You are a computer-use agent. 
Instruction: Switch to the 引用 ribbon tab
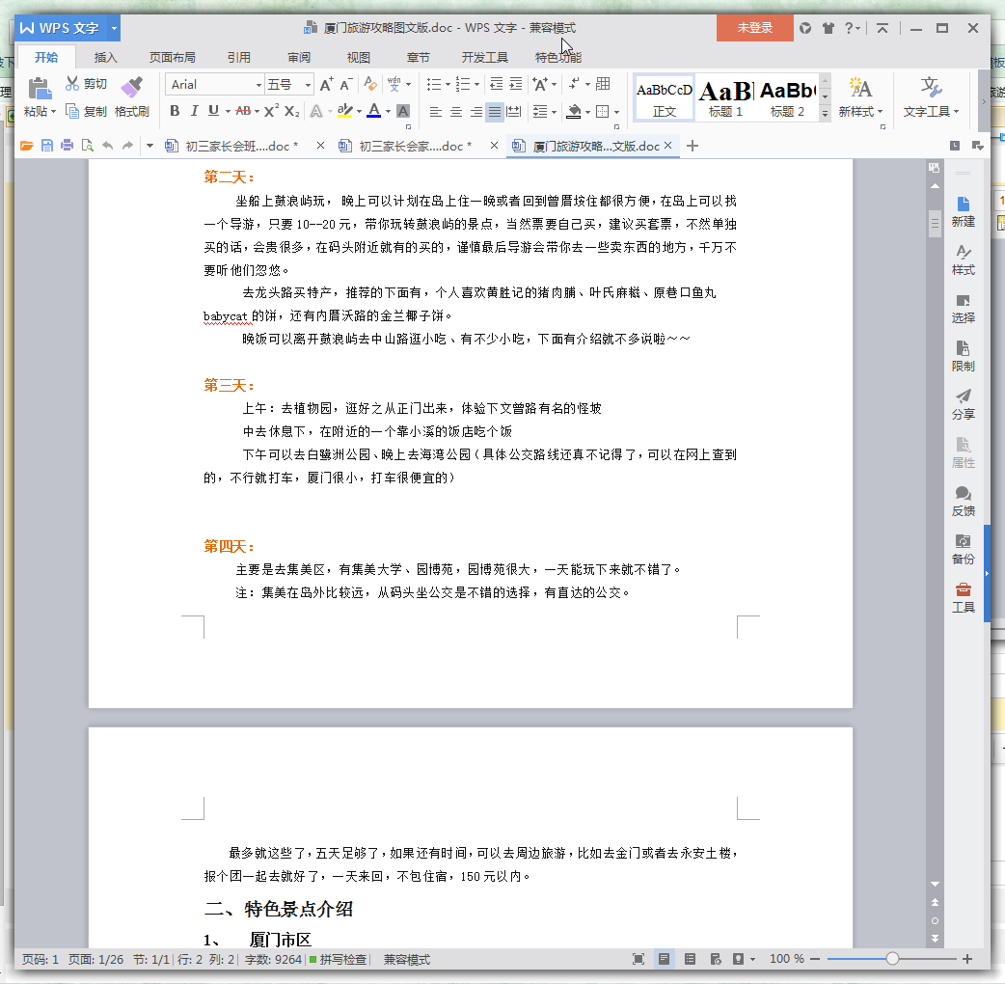(238, 58)
